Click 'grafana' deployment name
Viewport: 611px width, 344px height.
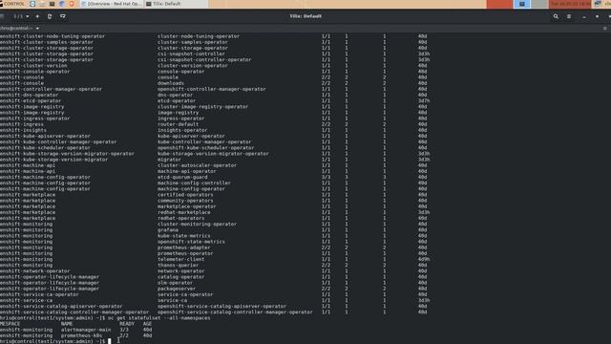[x=168, y=230]
